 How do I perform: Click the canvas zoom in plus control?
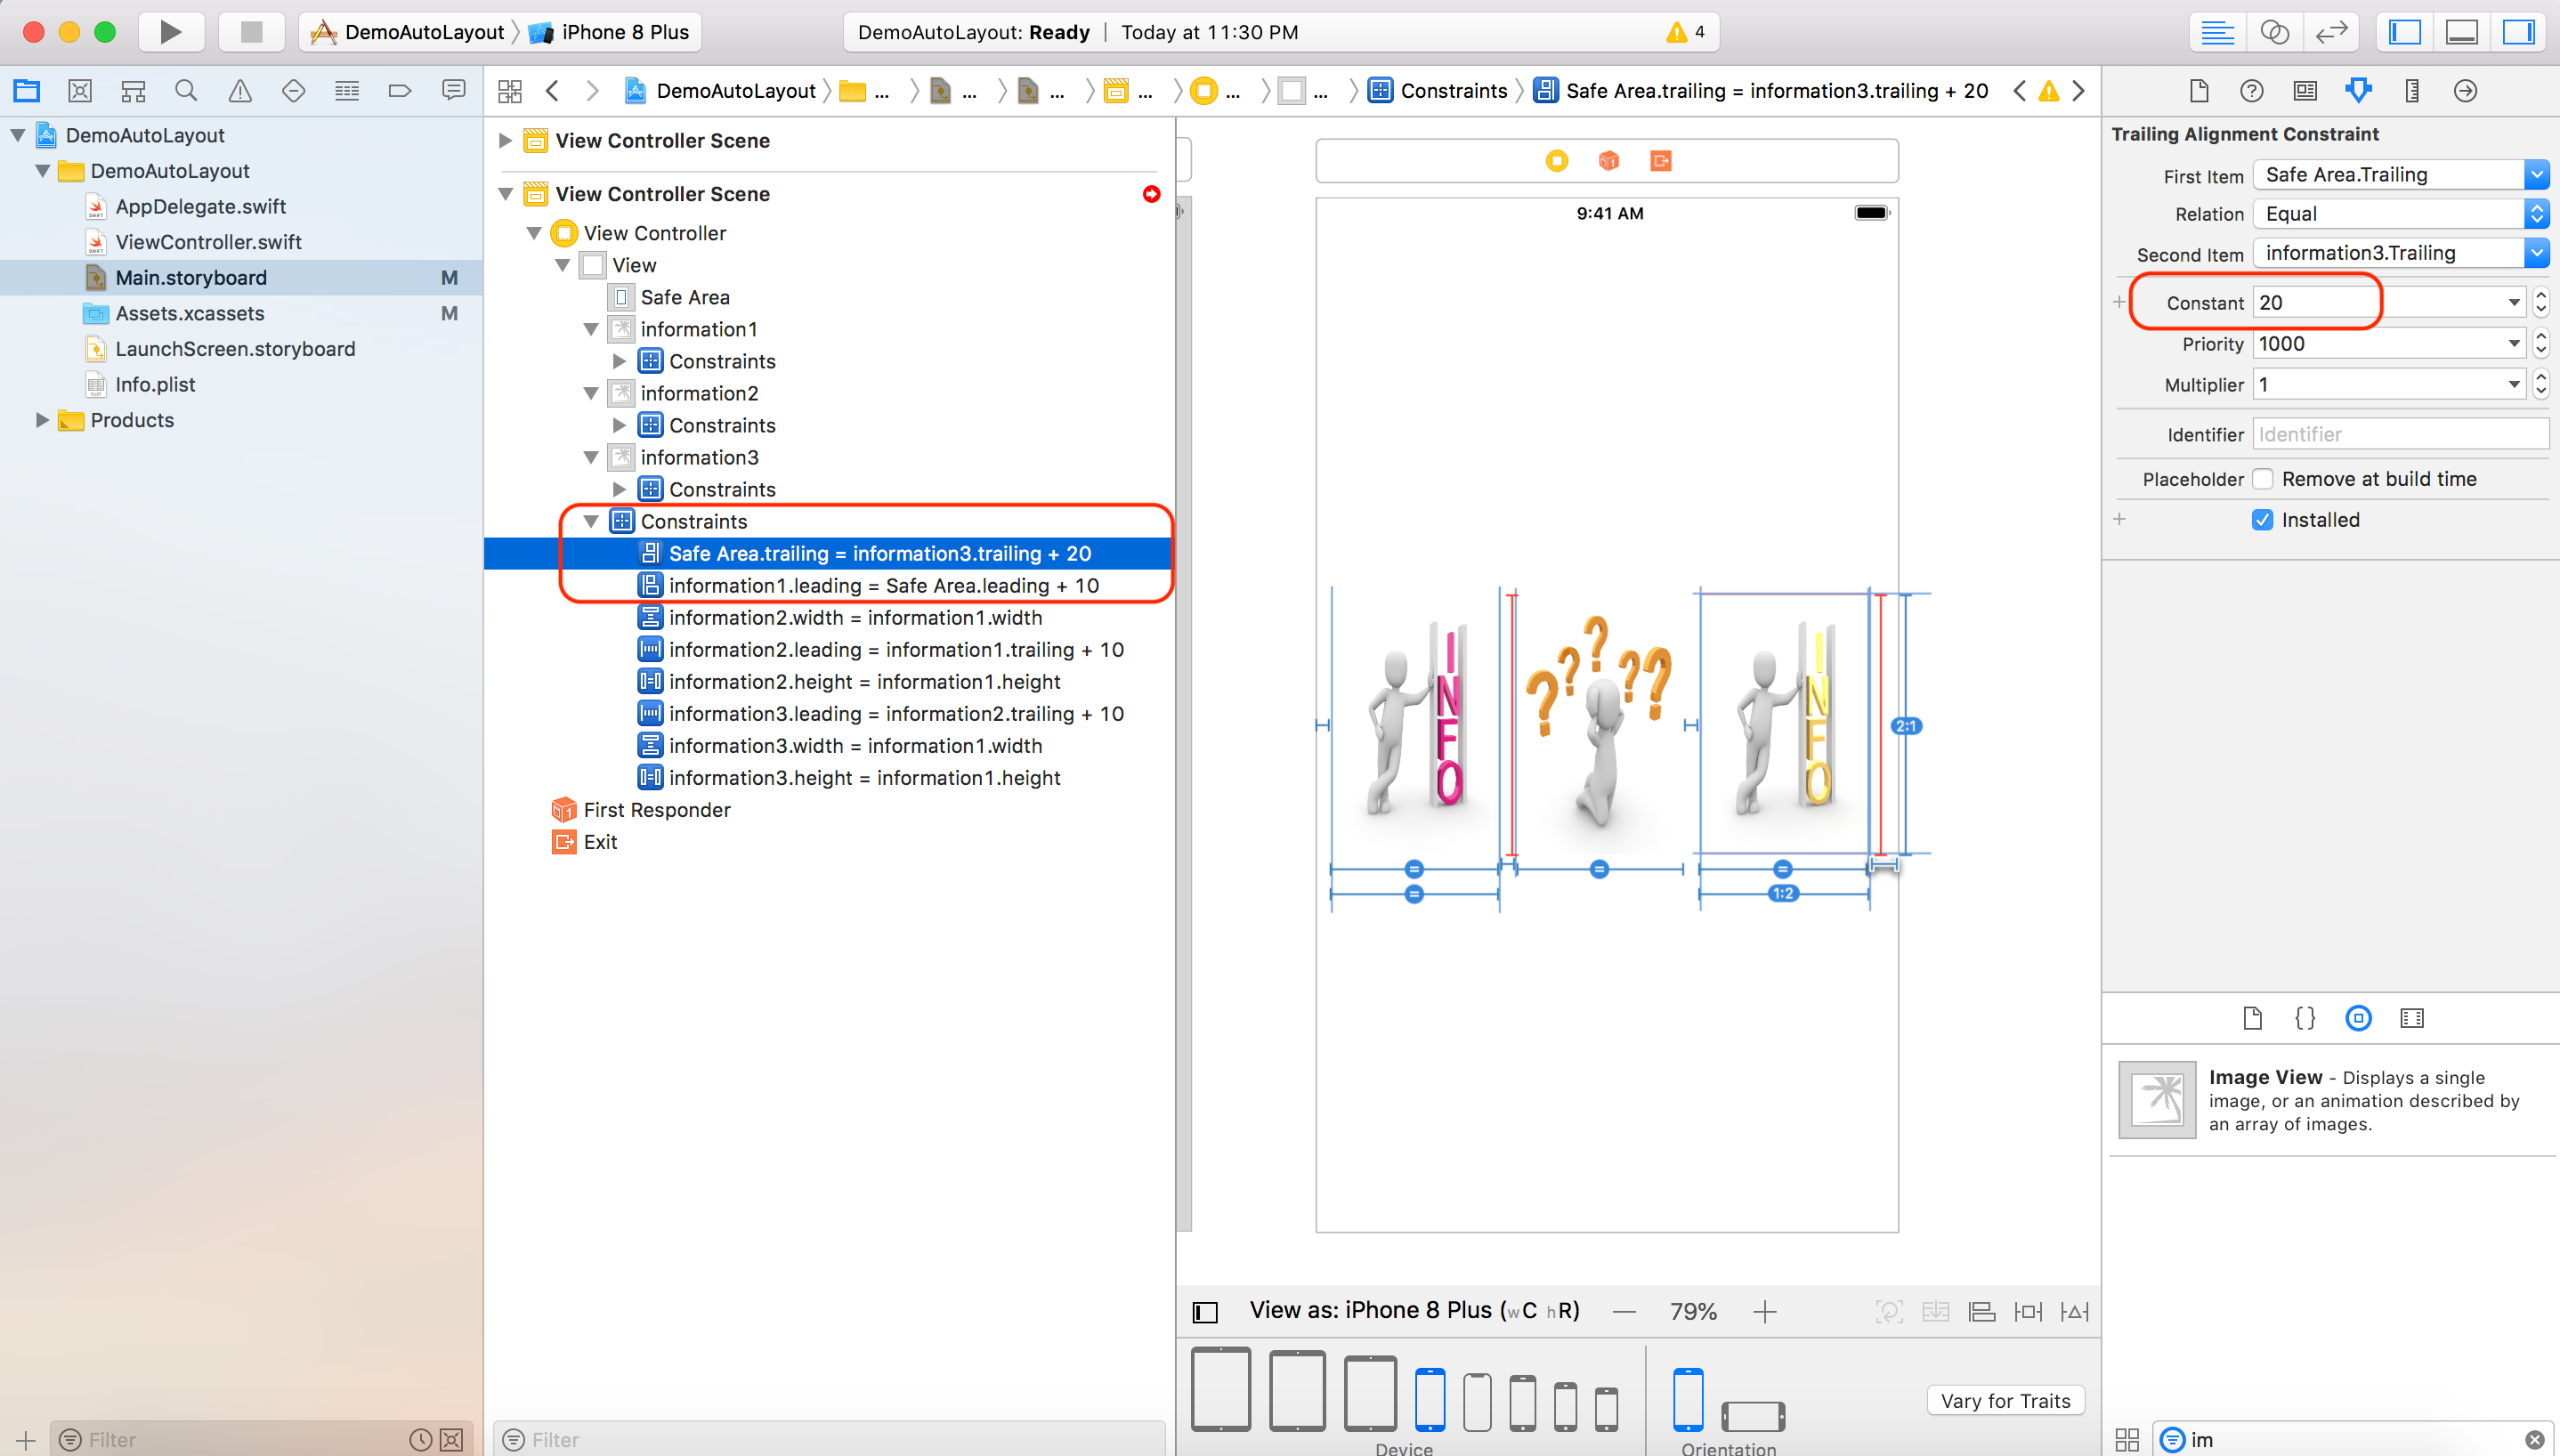1766,1310
